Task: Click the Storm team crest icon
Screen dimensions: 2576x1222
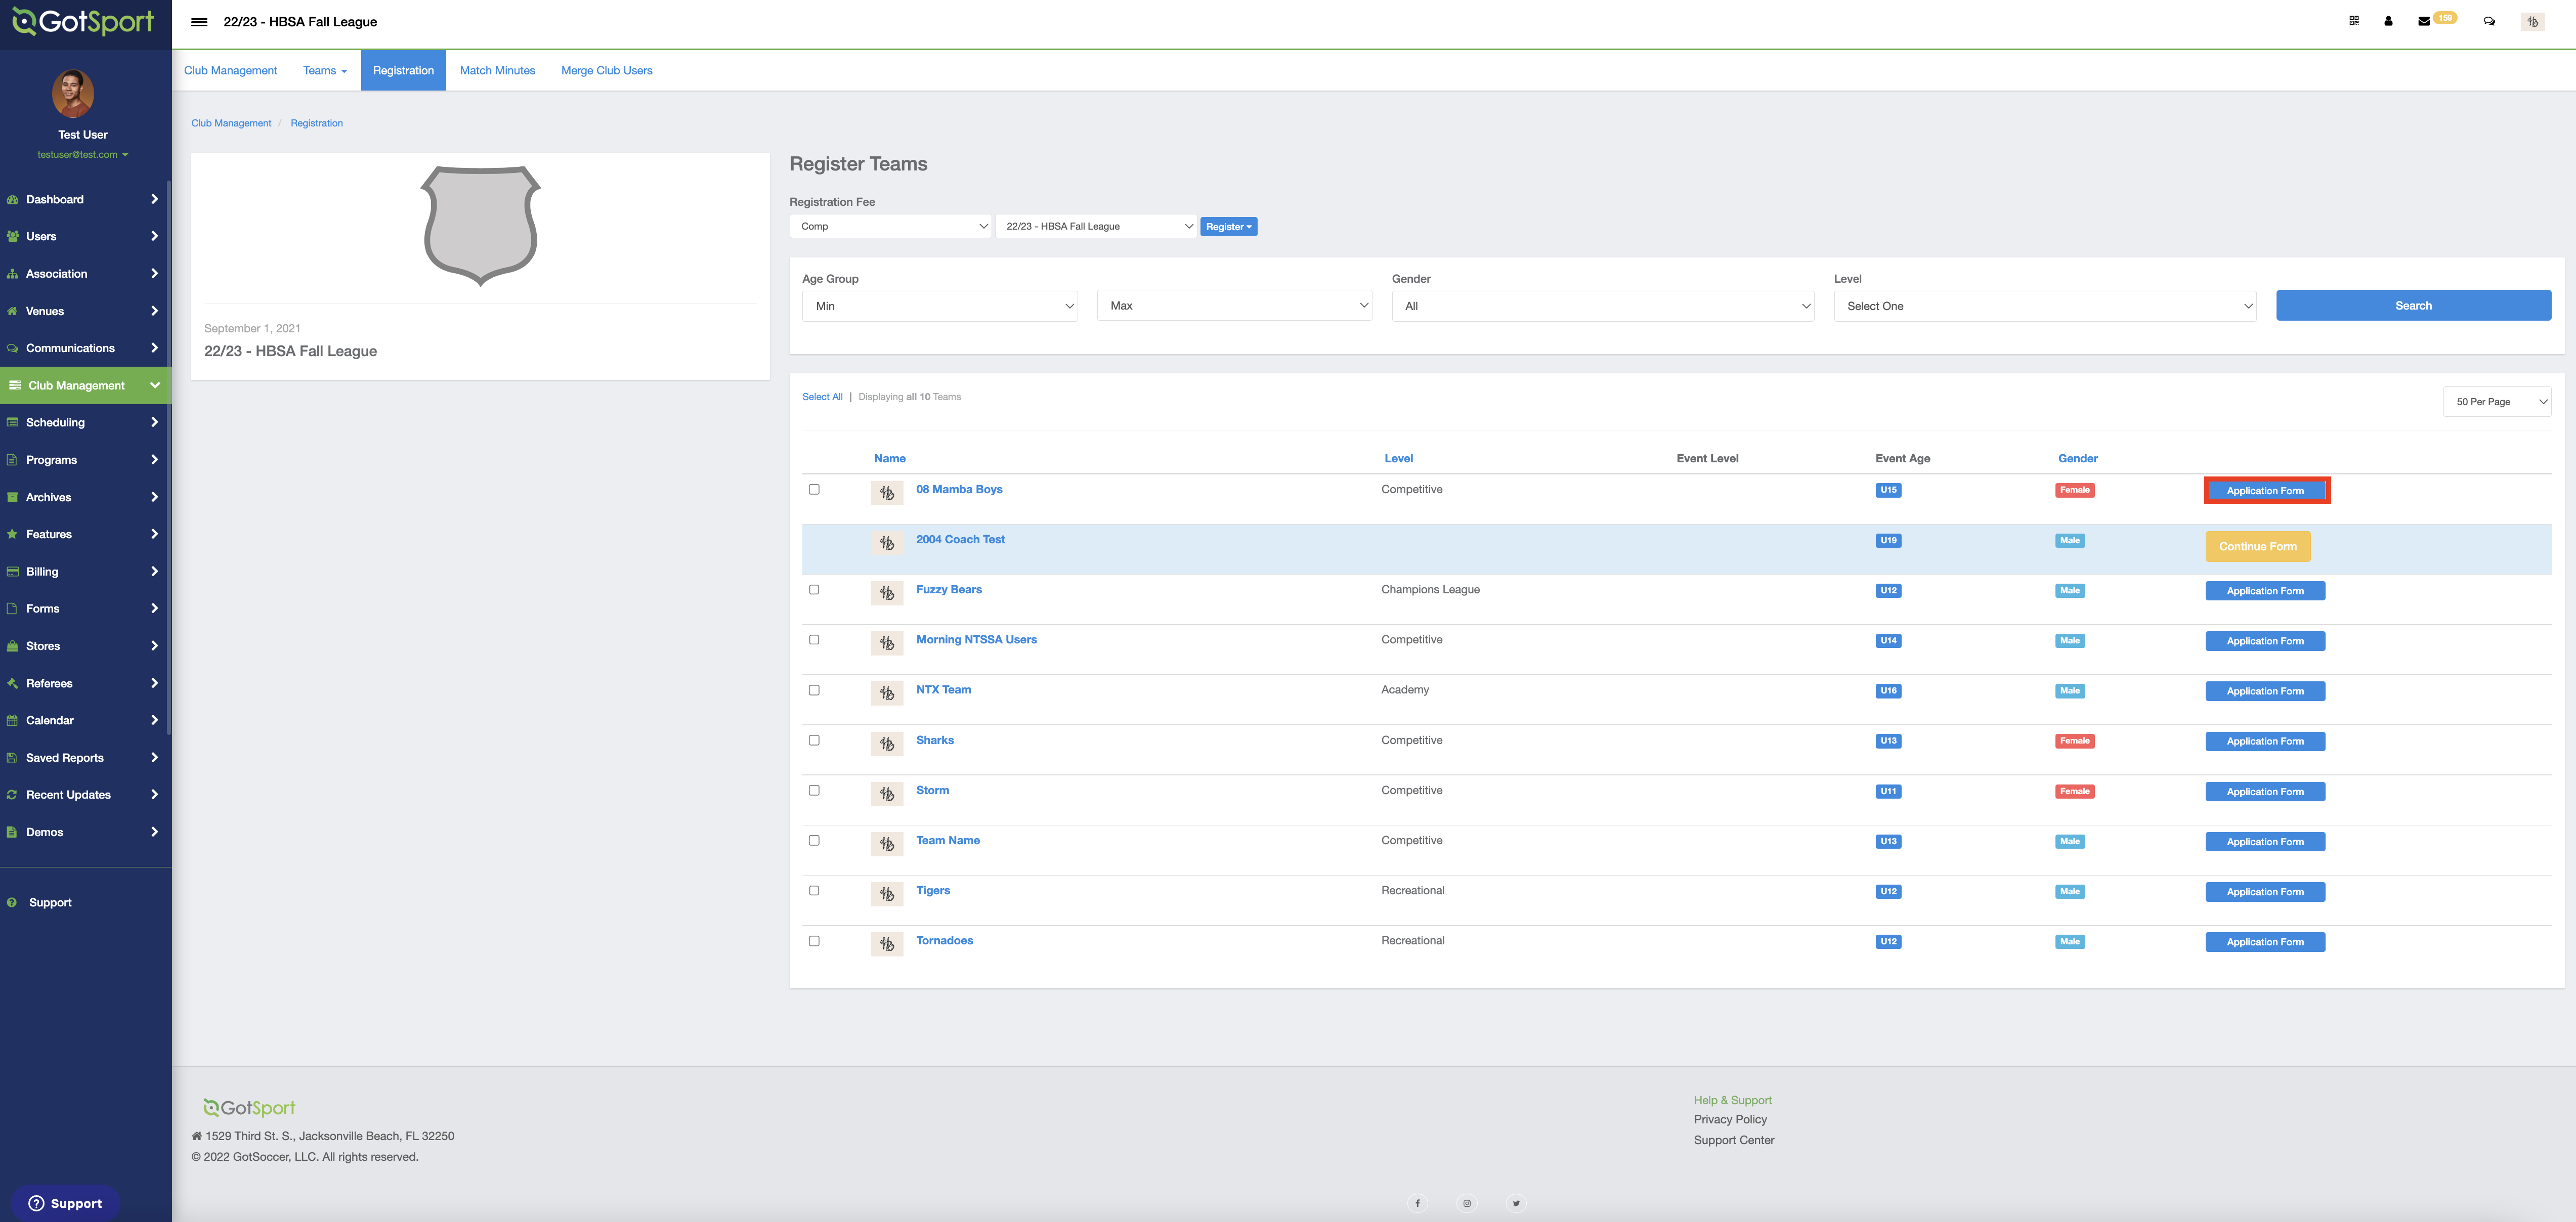Action: click(x=887, y=794)
